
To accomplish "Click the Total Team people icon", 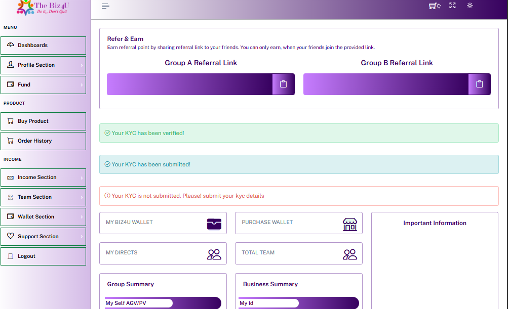I will 349,254.
